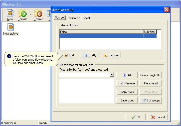Click the file filter input field

85,75
